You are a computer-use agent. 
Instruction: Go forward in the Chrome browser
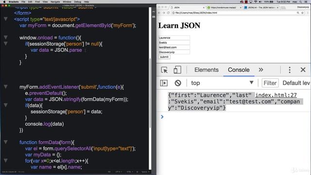[164, 13]
